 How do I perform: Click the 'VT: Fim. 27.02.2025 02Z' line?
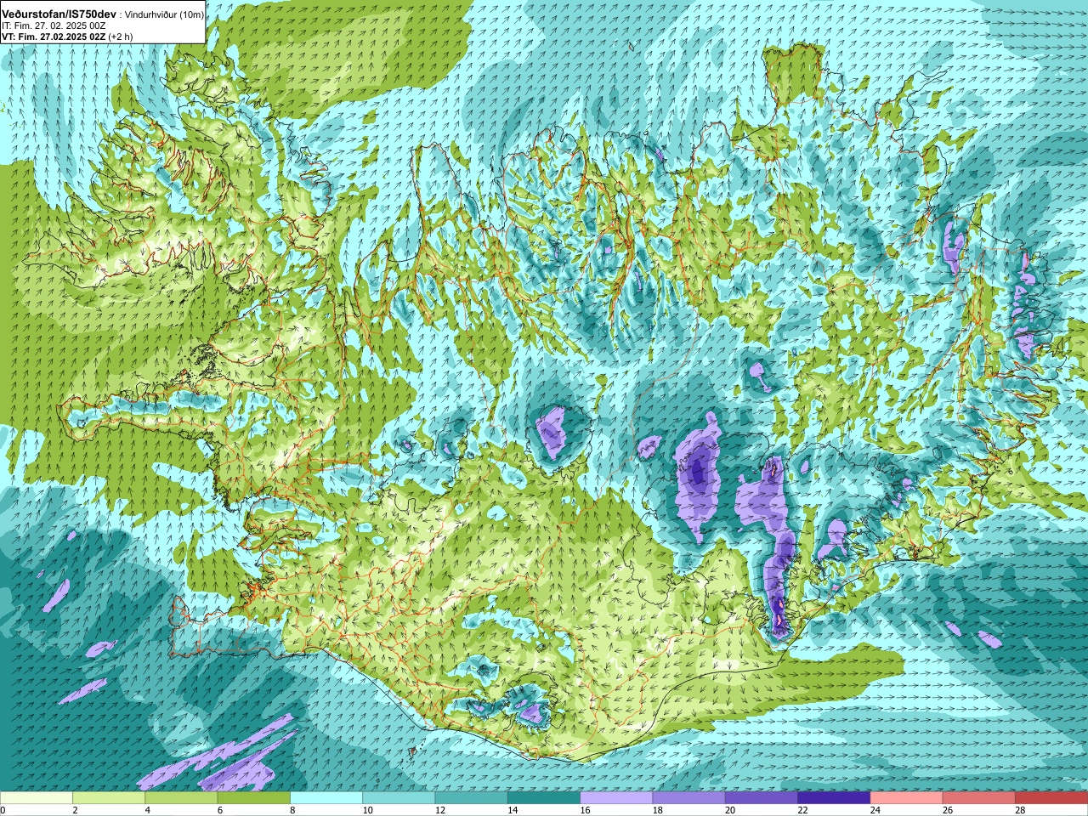[54, 37]
